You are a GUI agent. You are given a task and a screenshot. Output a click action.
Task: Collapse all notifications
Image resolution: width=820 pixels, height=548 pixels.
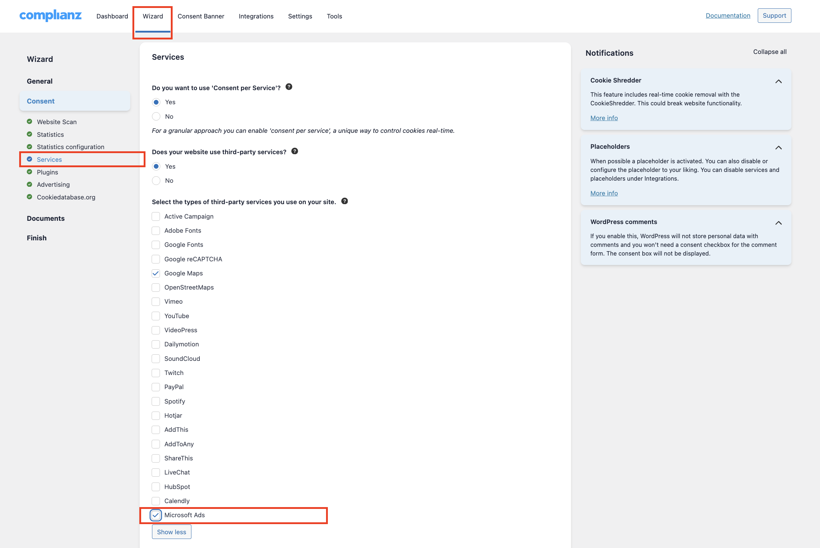(x=770, y=52)
